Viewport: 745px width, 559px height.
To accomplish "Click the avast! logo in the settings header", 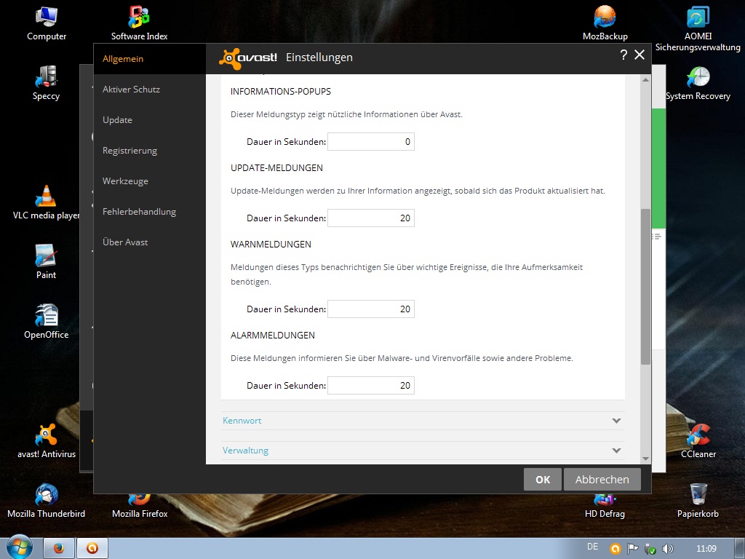I will point(247,58).
